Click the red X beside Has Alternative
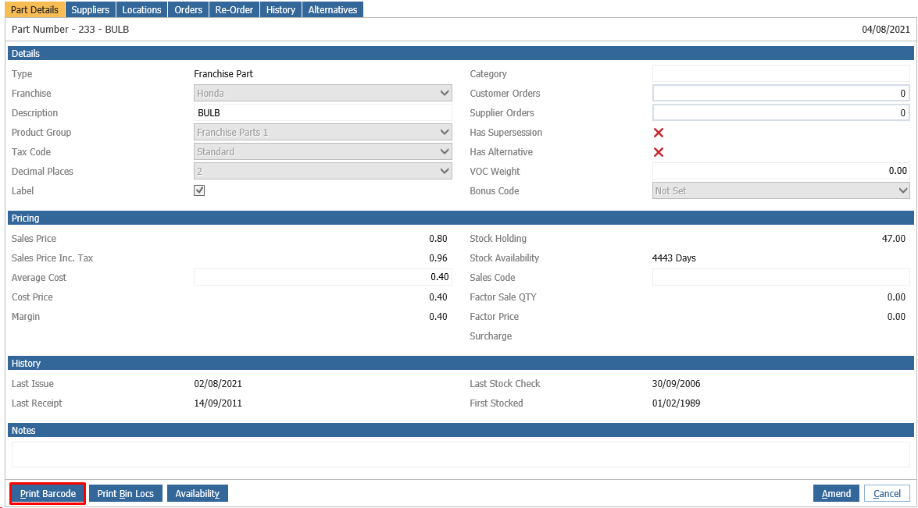 point(658,152)
